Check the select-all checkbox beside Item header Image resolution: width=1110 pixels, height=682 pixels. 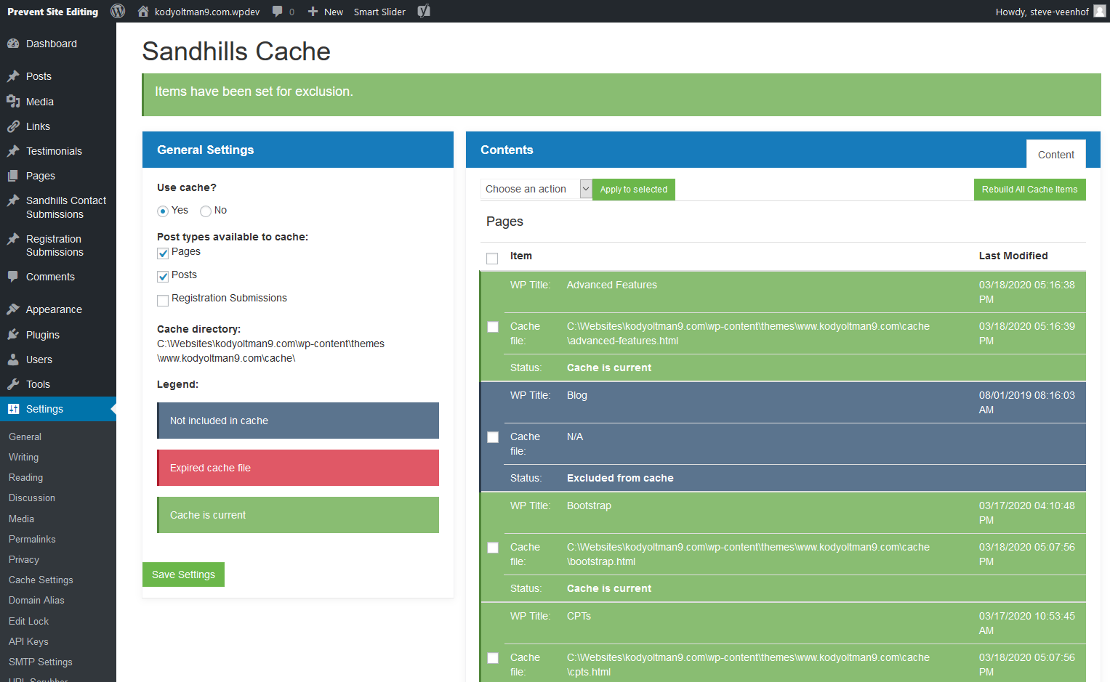click(492, 259)
